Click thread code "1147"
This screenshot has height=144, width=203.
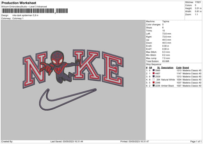[179, 73]
